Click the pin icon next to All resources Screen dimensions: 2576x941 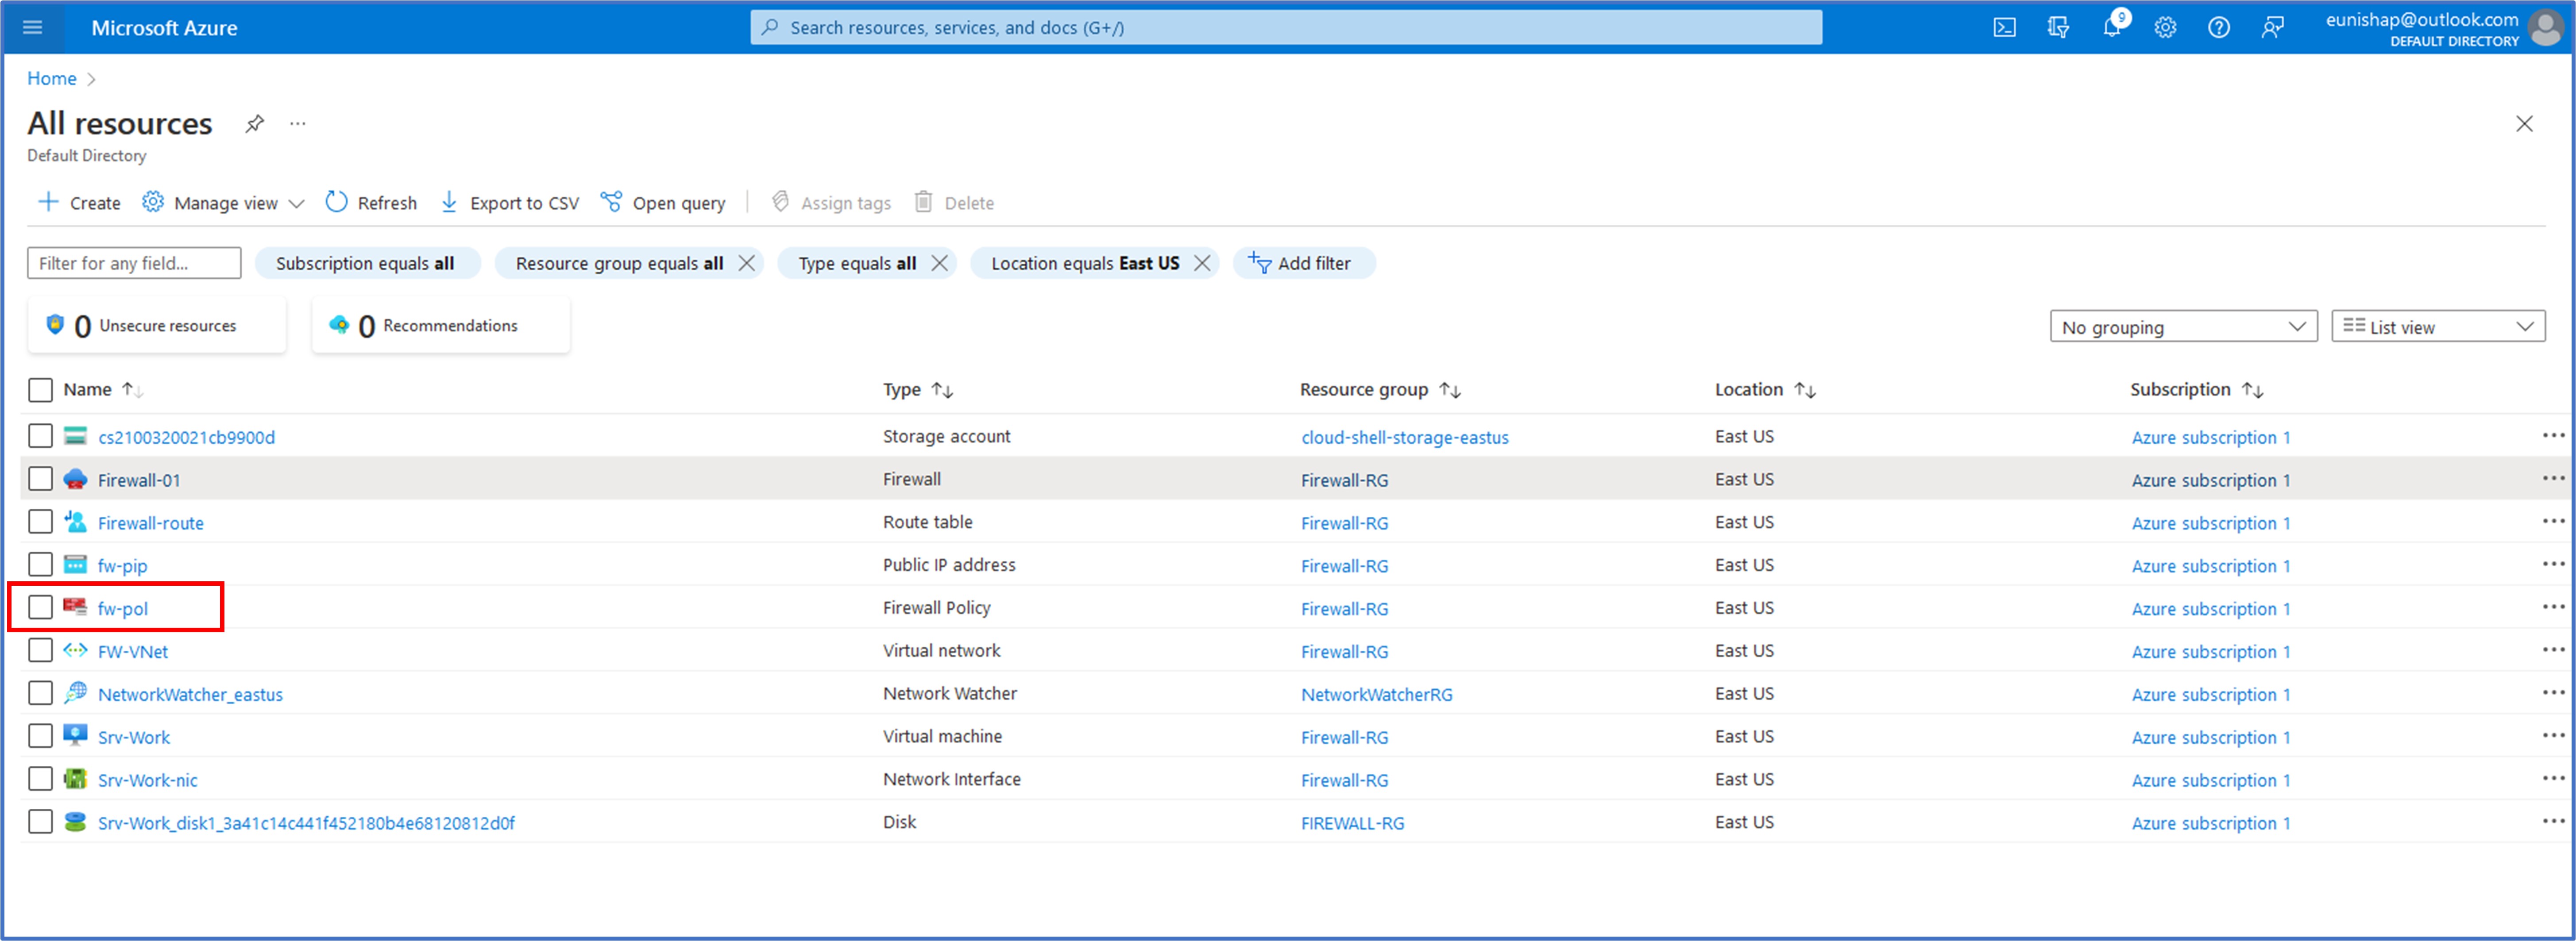[x=255, y=123]
